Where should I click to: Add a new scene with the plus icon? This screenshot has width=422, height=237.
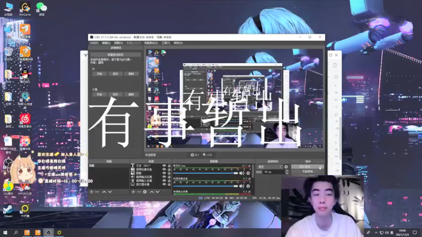[91, 192]
